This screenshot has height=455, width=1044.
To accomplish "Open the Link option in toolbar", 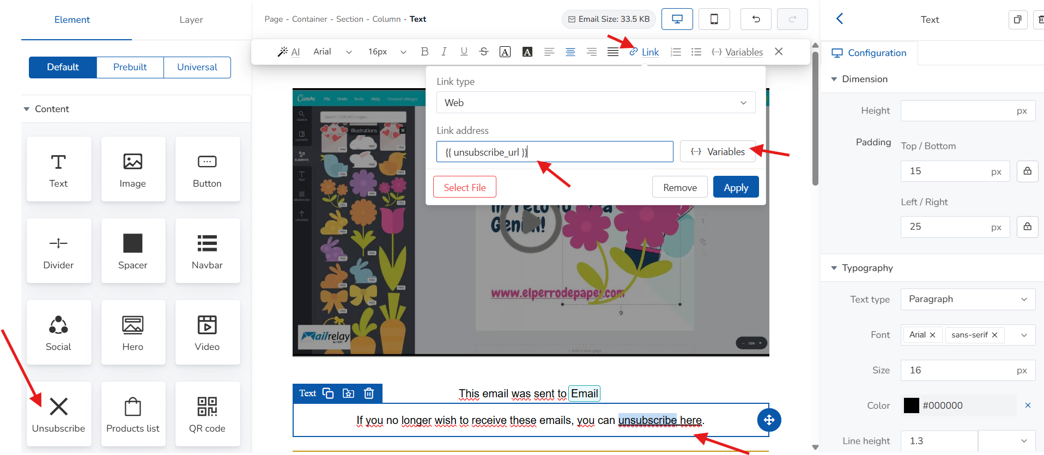I will (x=644, y=52).
